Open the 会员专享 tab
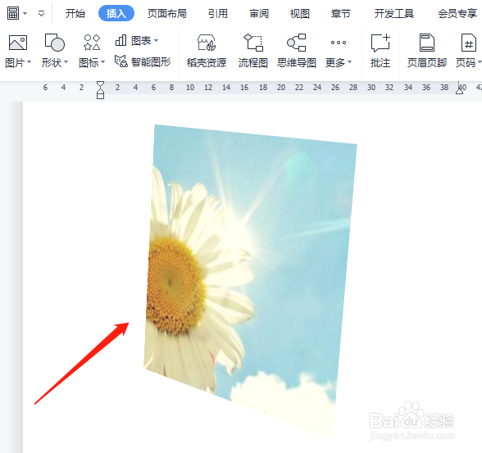482x453 pixels. [457, 13]
